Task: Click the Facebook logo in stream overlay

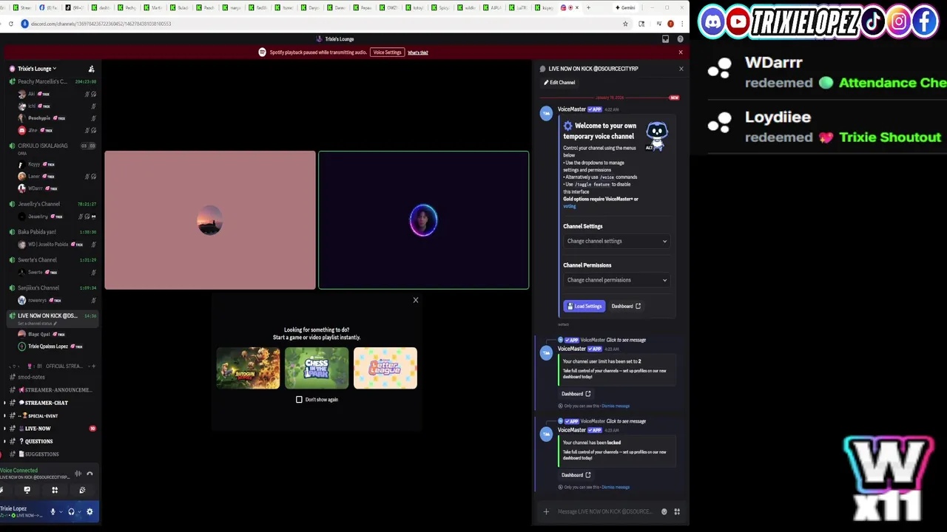Action: pos(925,21)
